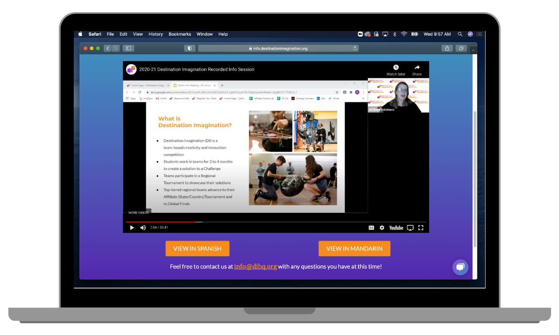Toggle closed captions on the video
559x335 pixels.
(x=372, y=228)
